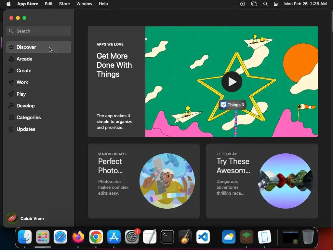Launch Google Chrome from the Dock
The image size is (333, 250).
click(x=96, y=237)
